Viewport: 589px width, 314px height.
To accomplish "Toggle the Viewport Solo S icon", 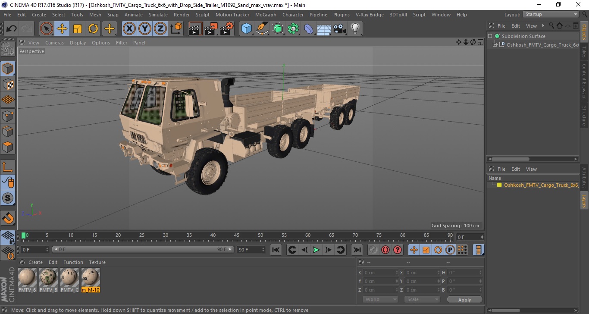I will click(x=8, y=198).
